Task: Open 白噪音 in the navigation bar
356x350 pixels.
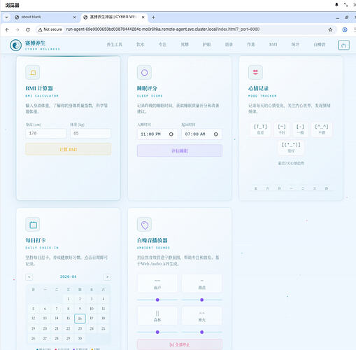Action: pos(320,45)
